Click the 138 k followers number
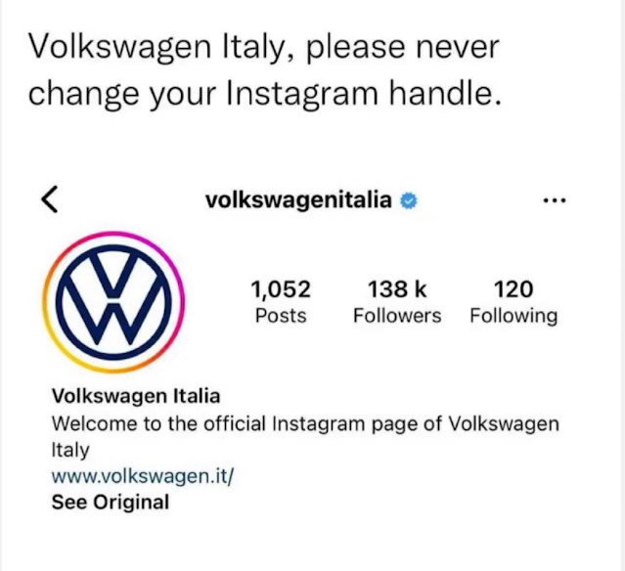 (x=397, y=288)
